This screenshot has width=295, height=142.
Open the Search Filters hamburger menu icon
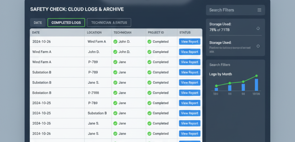pyautogui.click(x=259, y=10)
